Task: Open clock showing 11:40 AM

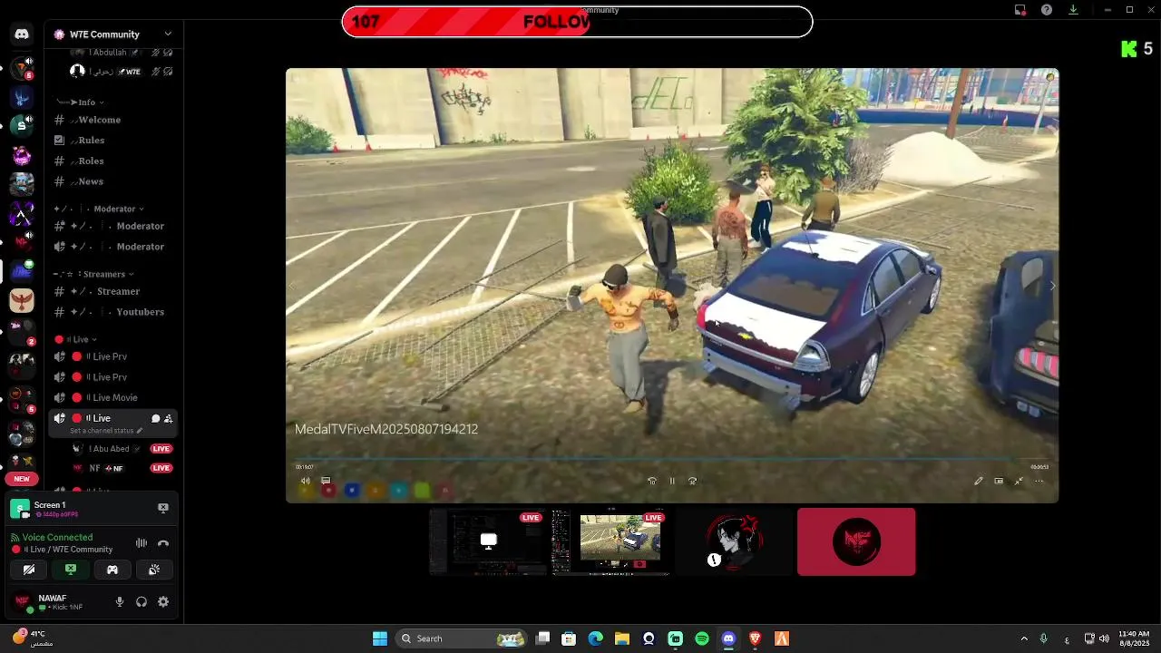Action: tap(1134, 638)
